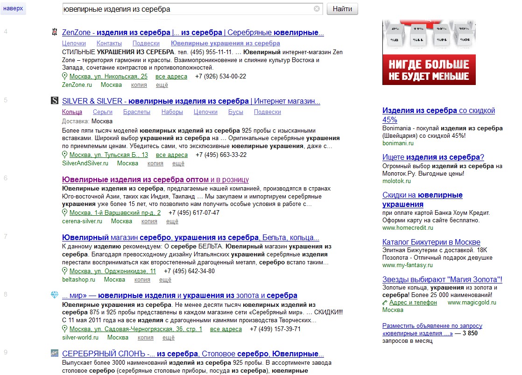Open address Москва, ул. Никольская, 25
This screenshot has height=375, width=522.
[x=108, y=76]
